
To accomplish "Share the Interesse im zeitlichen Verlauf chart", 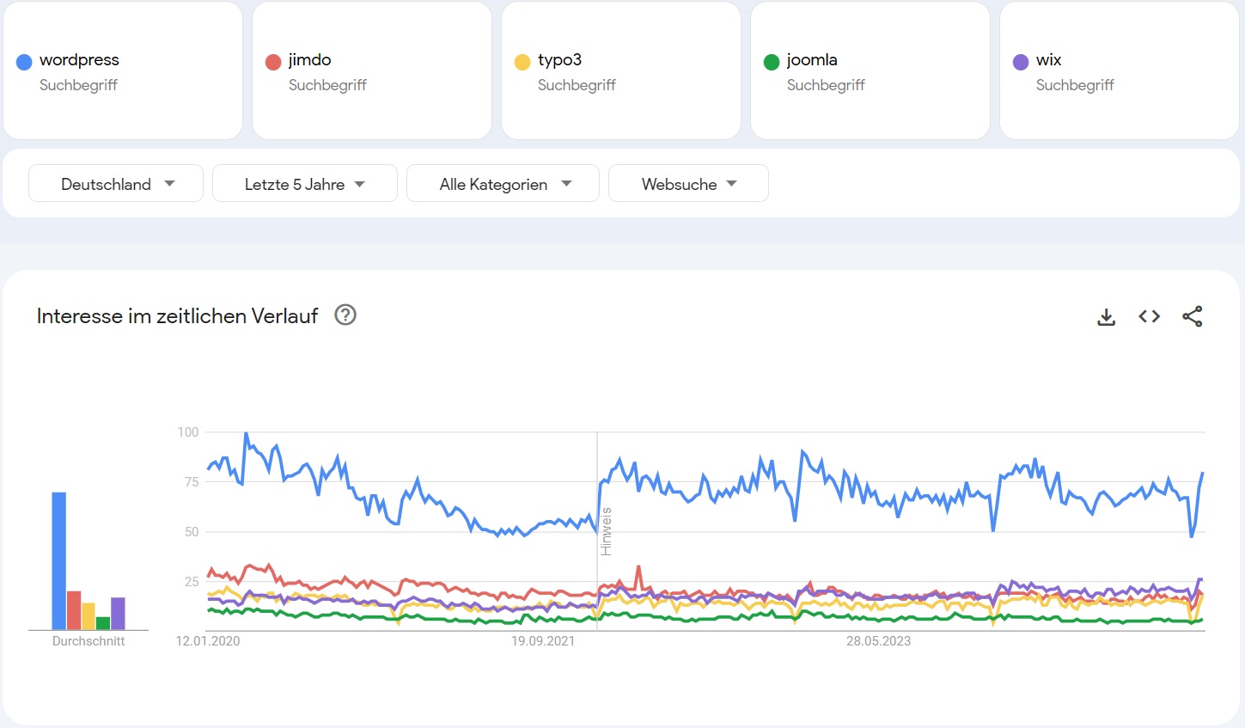I will (1193, 316).
